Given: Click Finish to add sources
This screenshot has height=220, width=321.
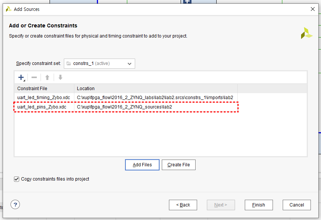Looking at the screenshot, I should click(x=259, y=205).
